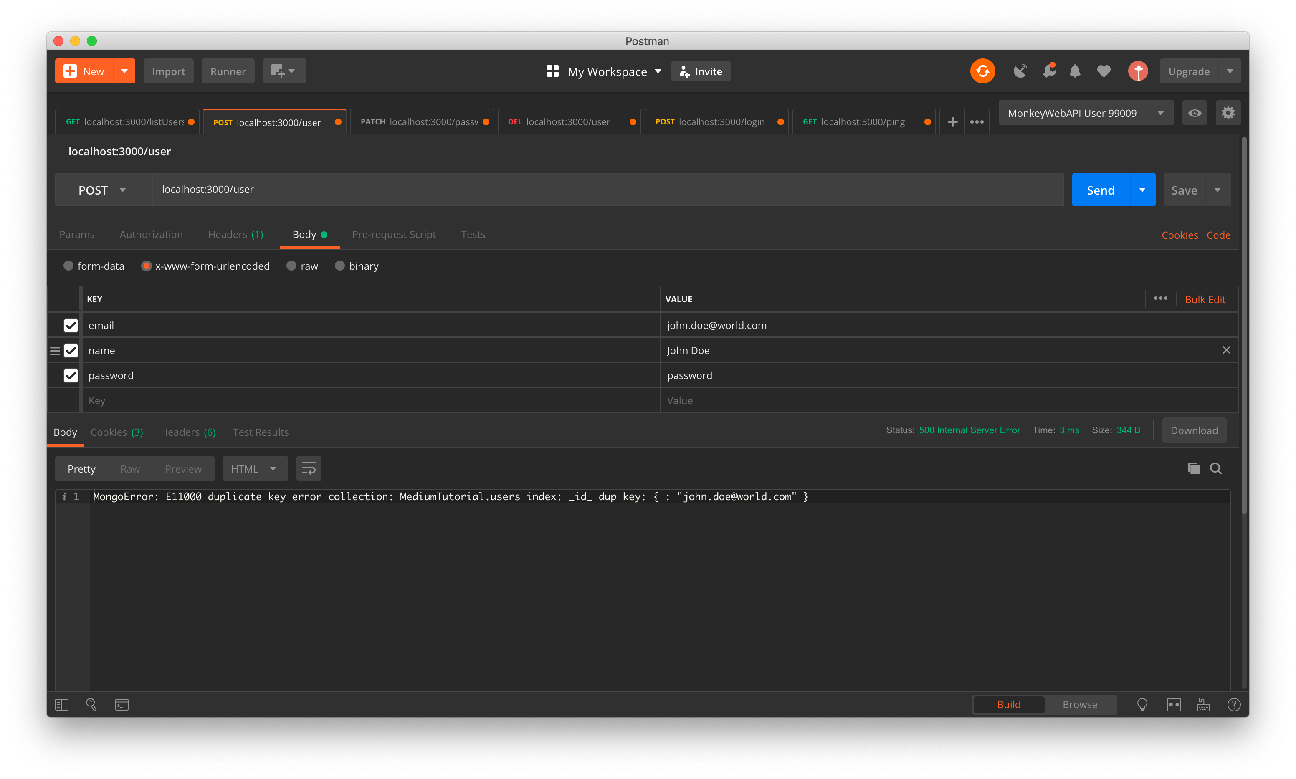Click the search icon in the status bar
The width and height of the screenshot is (1296, 779).
91,704
